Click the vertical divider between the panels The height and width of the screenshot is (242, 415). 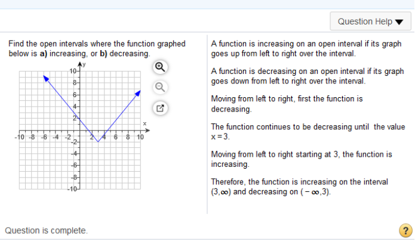coord(207,124)
